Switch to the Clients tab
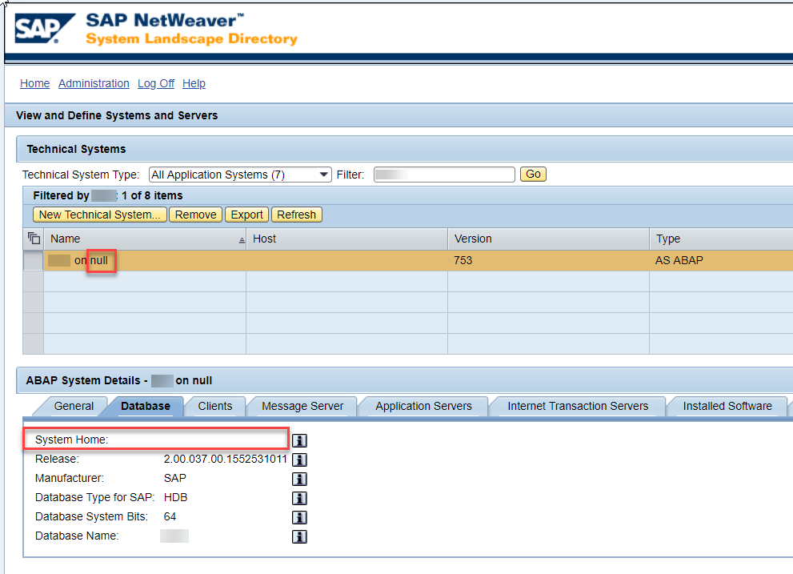Screen dimensions: 793x574 (215, 406)
